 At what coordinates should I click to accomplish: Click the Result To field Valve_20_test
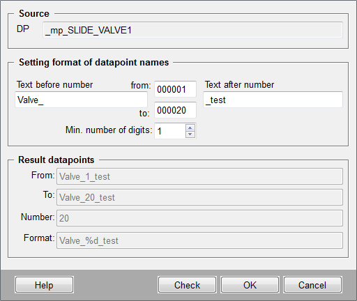coord(199,197)
